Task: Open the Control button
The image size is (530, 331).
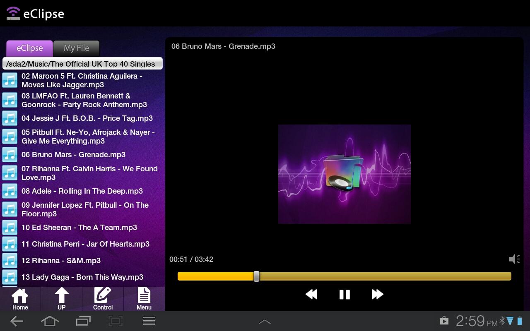Action: point(103,299)
